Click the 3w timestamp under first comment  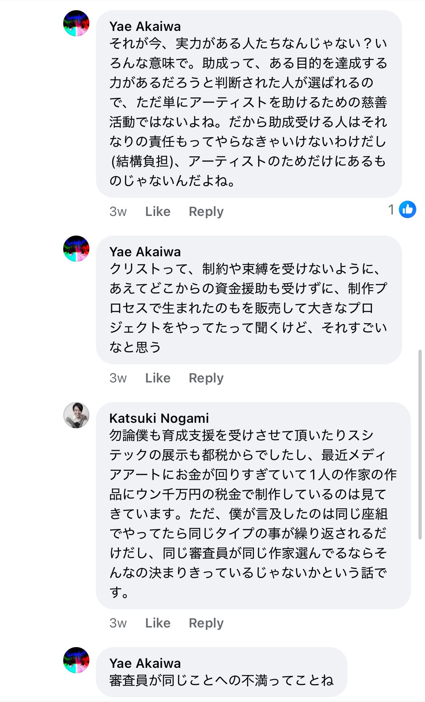118,212
